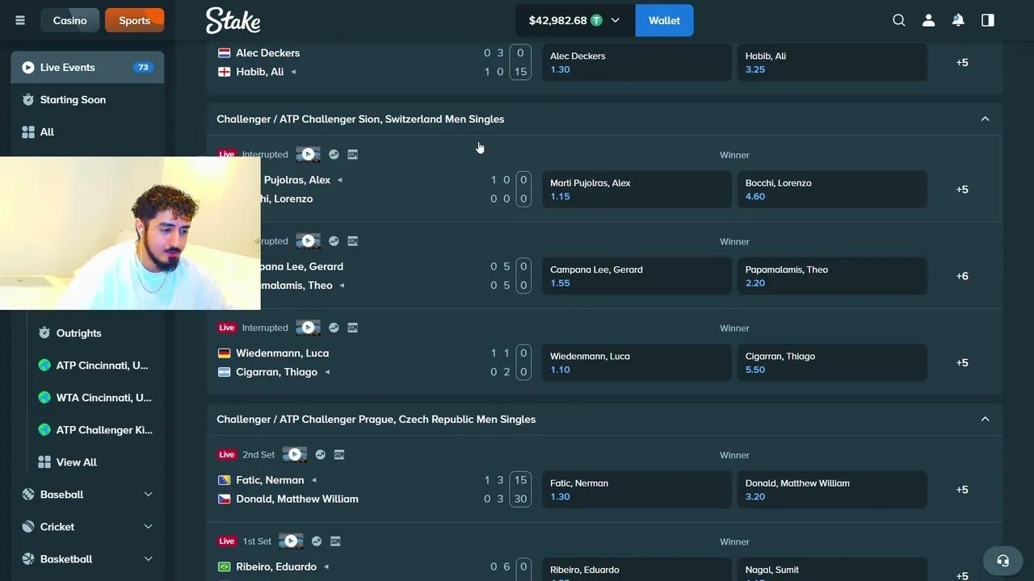
Task: Play live stream for Fatic vs Donald
Action: [295, 454]
